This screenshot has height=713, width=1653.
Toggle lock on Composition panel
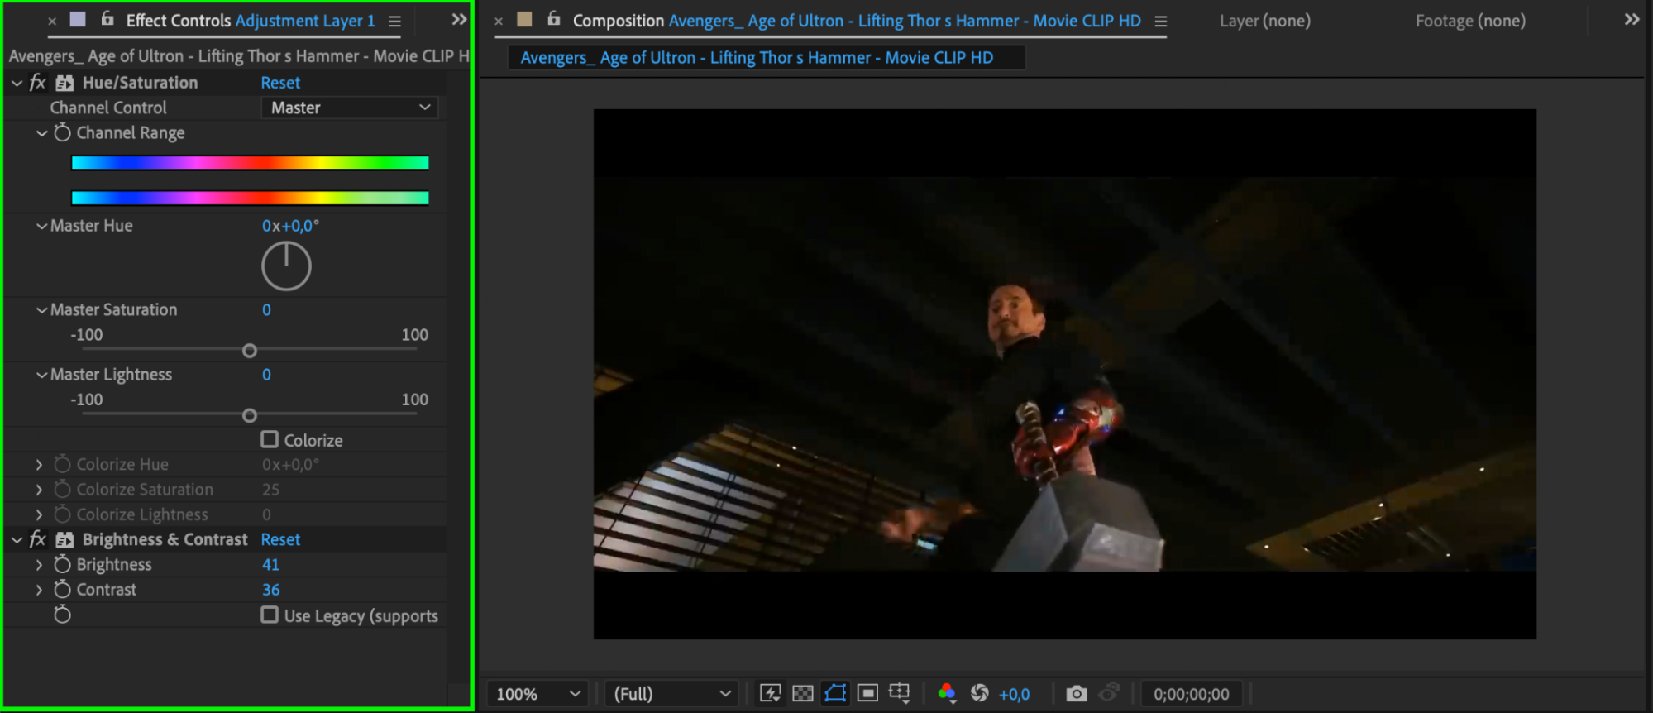554,18
